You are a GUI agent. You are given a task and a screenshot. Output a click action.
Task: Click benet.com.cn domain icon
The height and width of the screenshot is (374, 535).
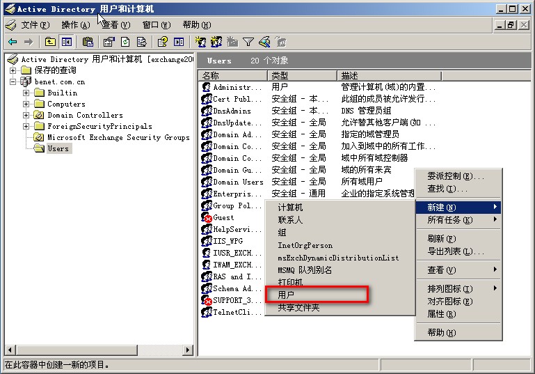point(26,81)
